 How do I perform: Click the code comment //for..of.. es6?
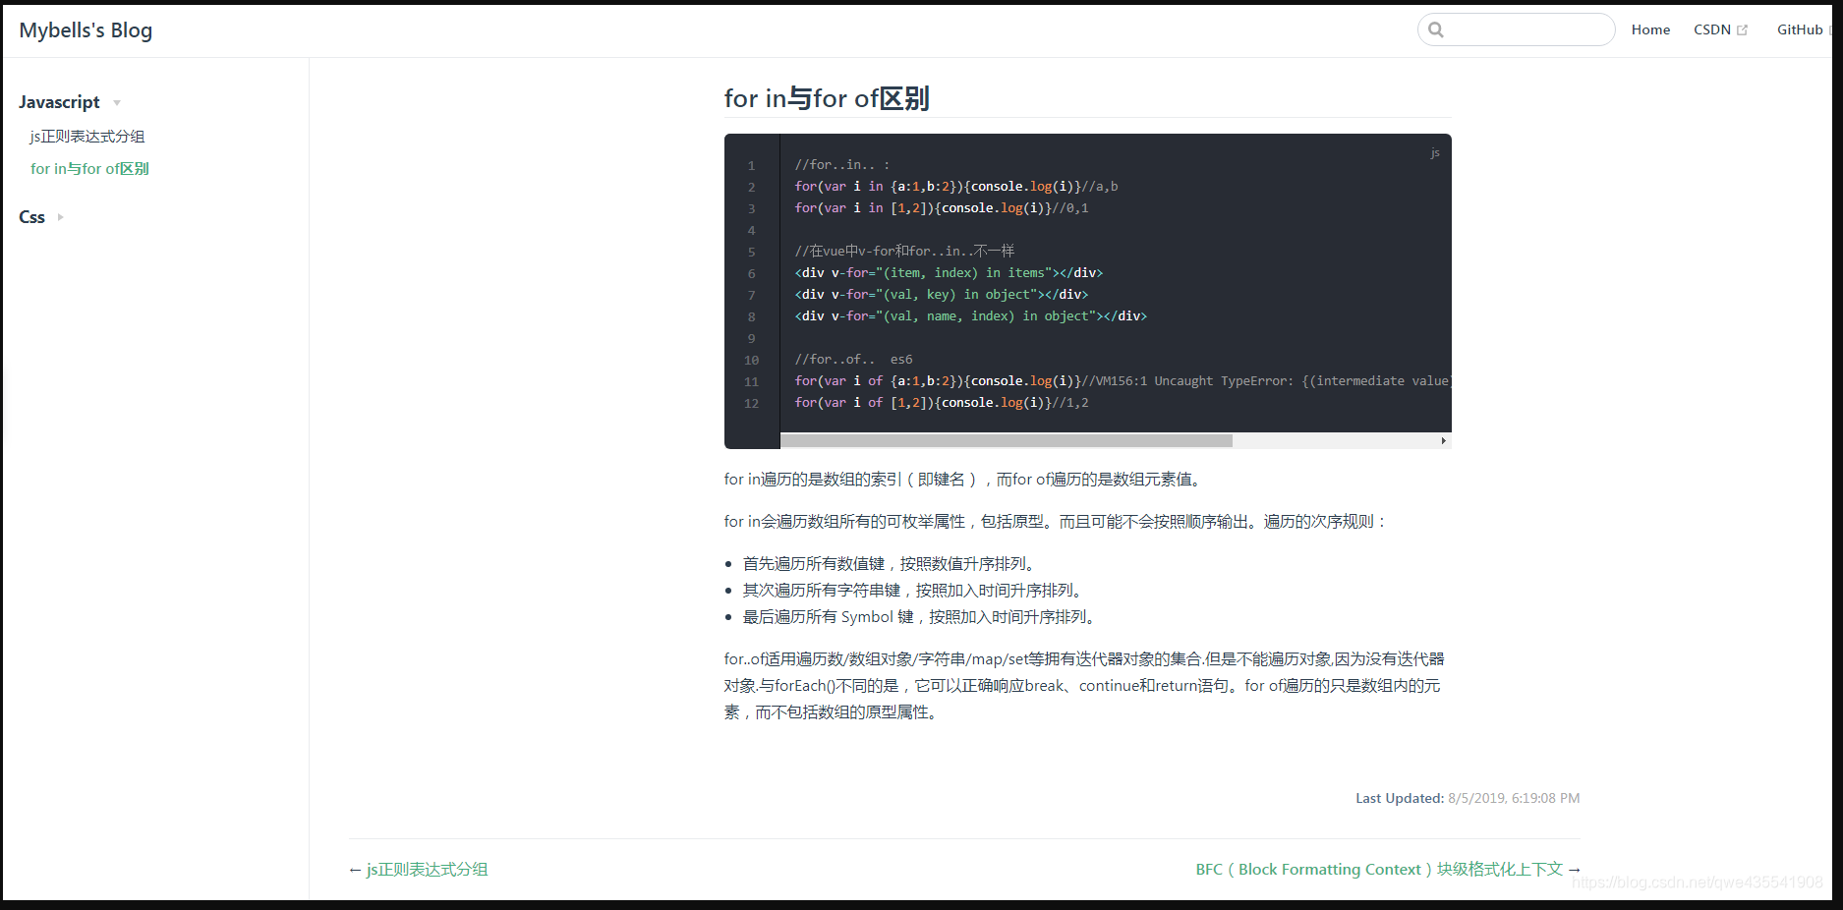pyautogui.click(x=853, y=360)
